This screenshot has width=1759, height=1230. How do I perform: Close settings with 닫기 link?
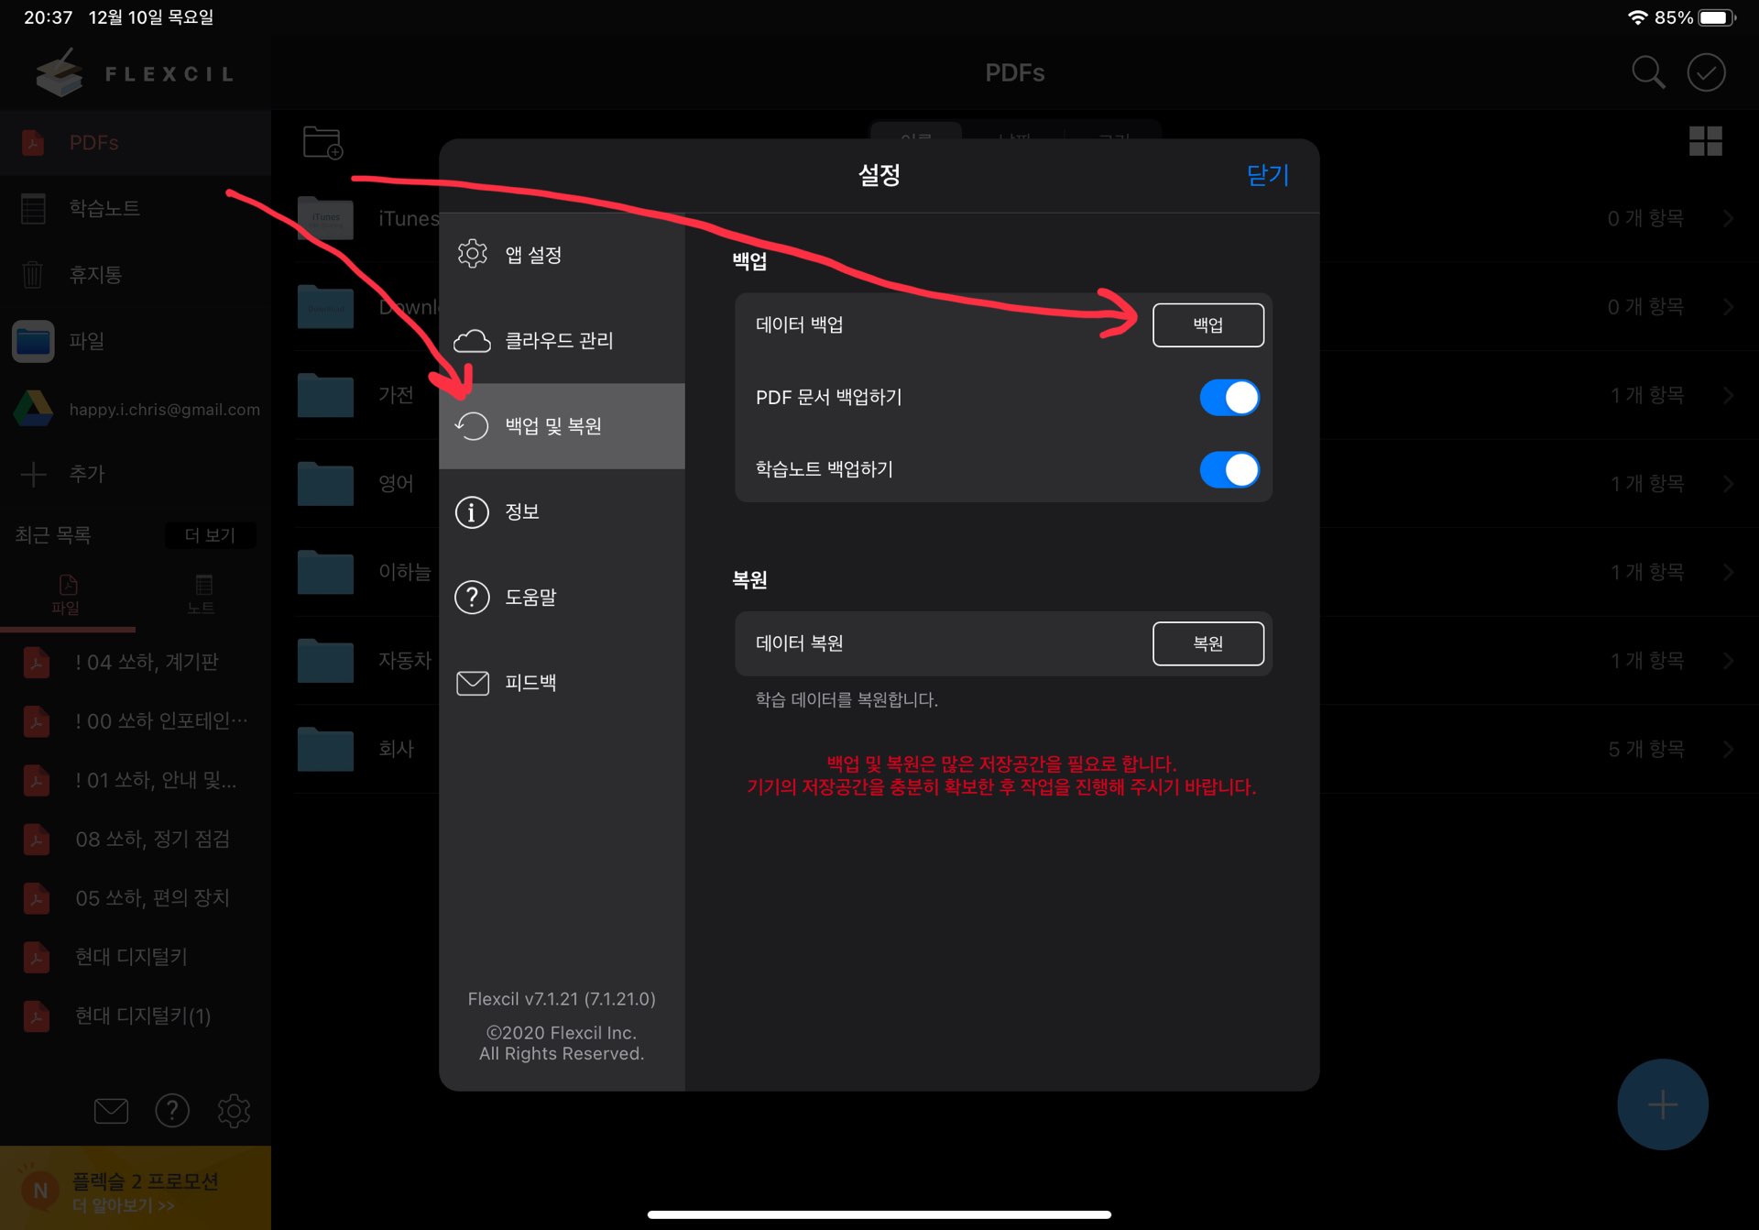click(x=1267, y=175)
